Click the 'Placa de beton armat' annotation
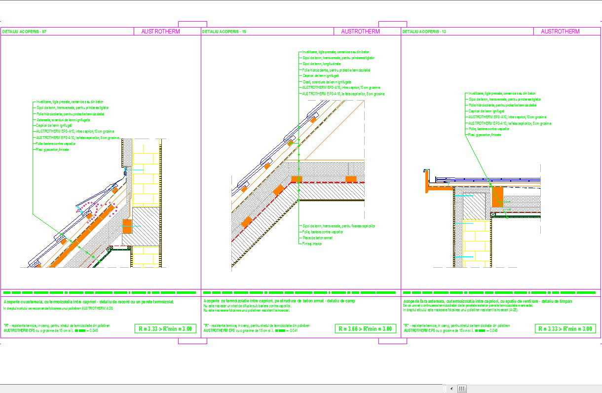Viewport: 602px width, 393px height. 317,238
